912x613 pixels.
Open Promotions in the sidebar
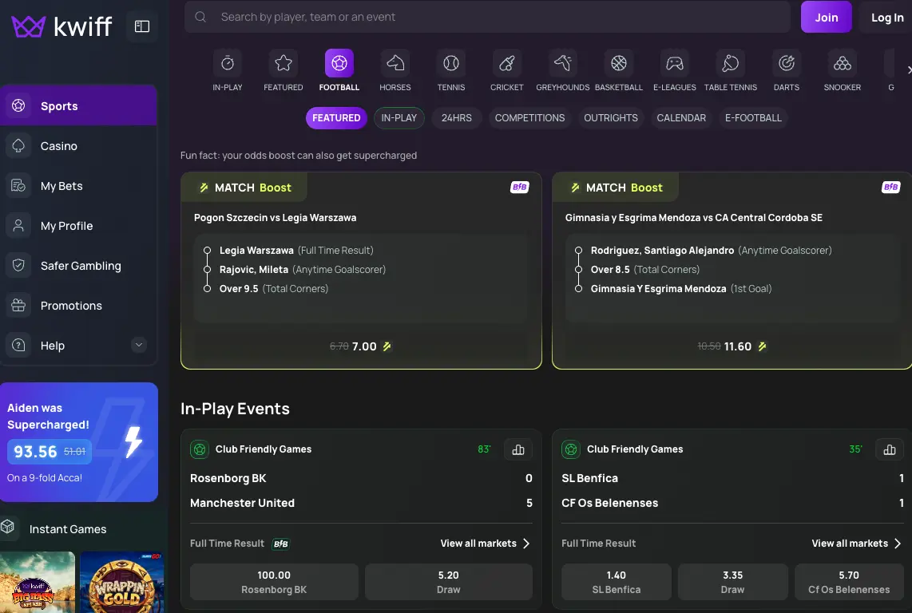[x=78, y=306]
